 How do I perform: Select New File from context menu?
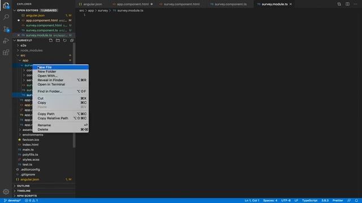click(61, 67)
